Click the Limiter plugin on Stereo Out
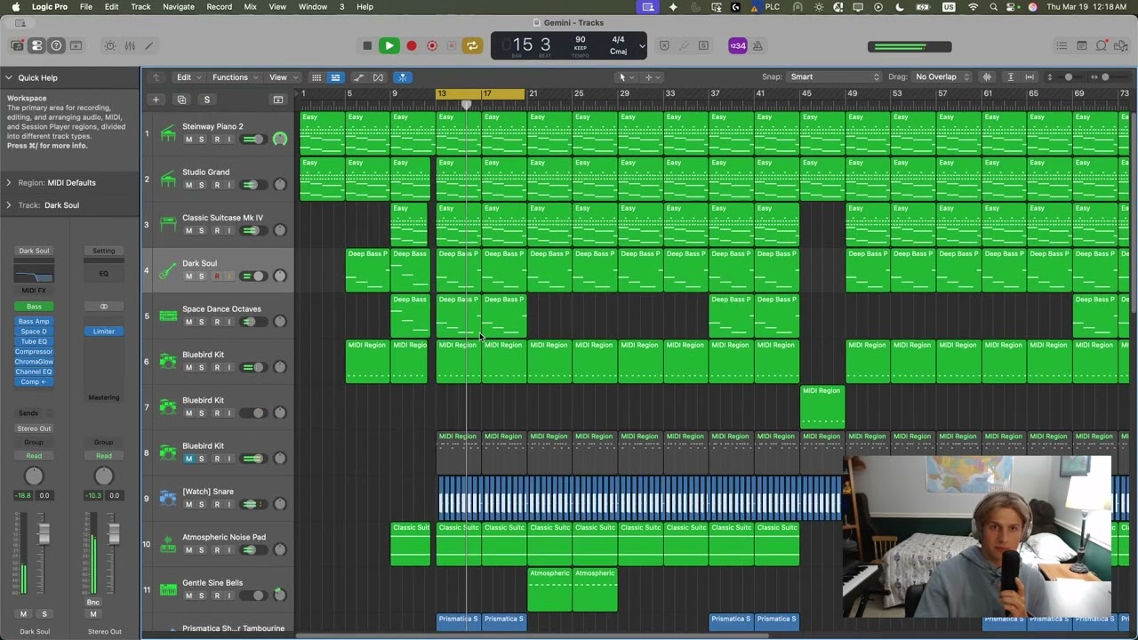1138x640 pixels. click(104, 332)
